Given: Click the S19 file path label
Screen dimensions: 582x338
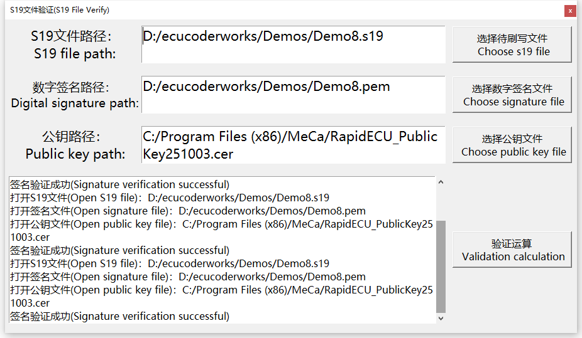Looking at the screenshot, I should point(75,45).
